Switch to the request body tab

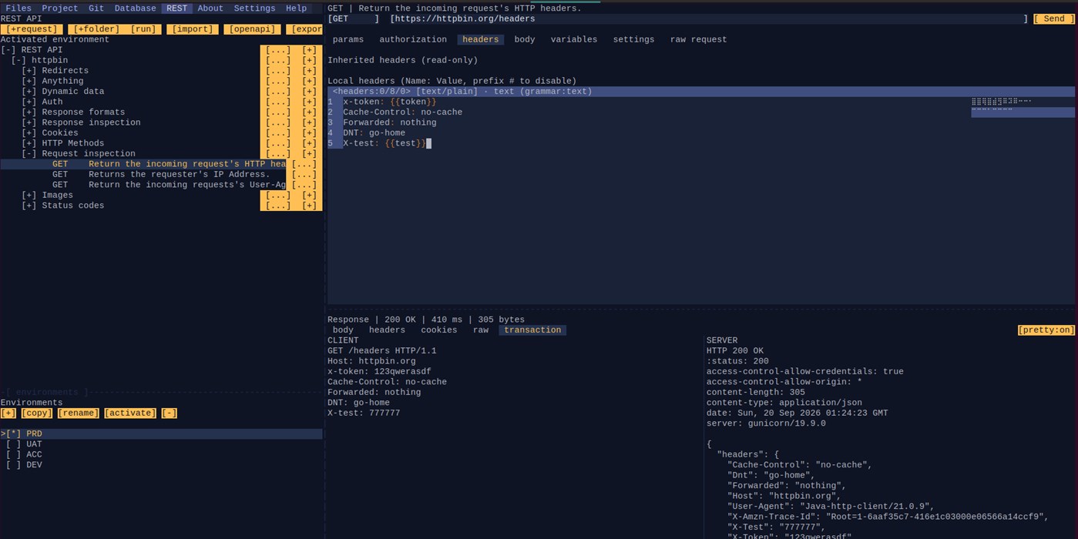coord(525,39)
